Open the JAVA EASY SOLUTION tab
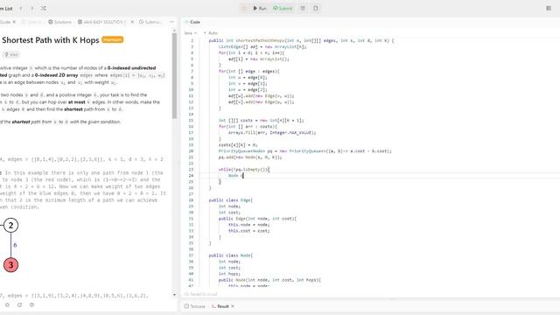Viewport: 560px width, 315px height. click(x=101, y=22)
